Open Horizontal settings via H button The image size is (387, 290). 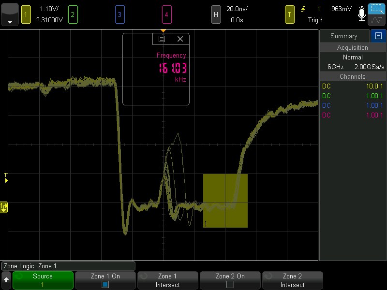coord(216,15)
